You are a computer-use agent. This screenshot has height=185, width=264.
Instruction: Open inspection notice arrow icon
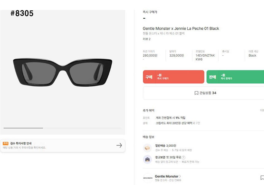tap(119, 145)
